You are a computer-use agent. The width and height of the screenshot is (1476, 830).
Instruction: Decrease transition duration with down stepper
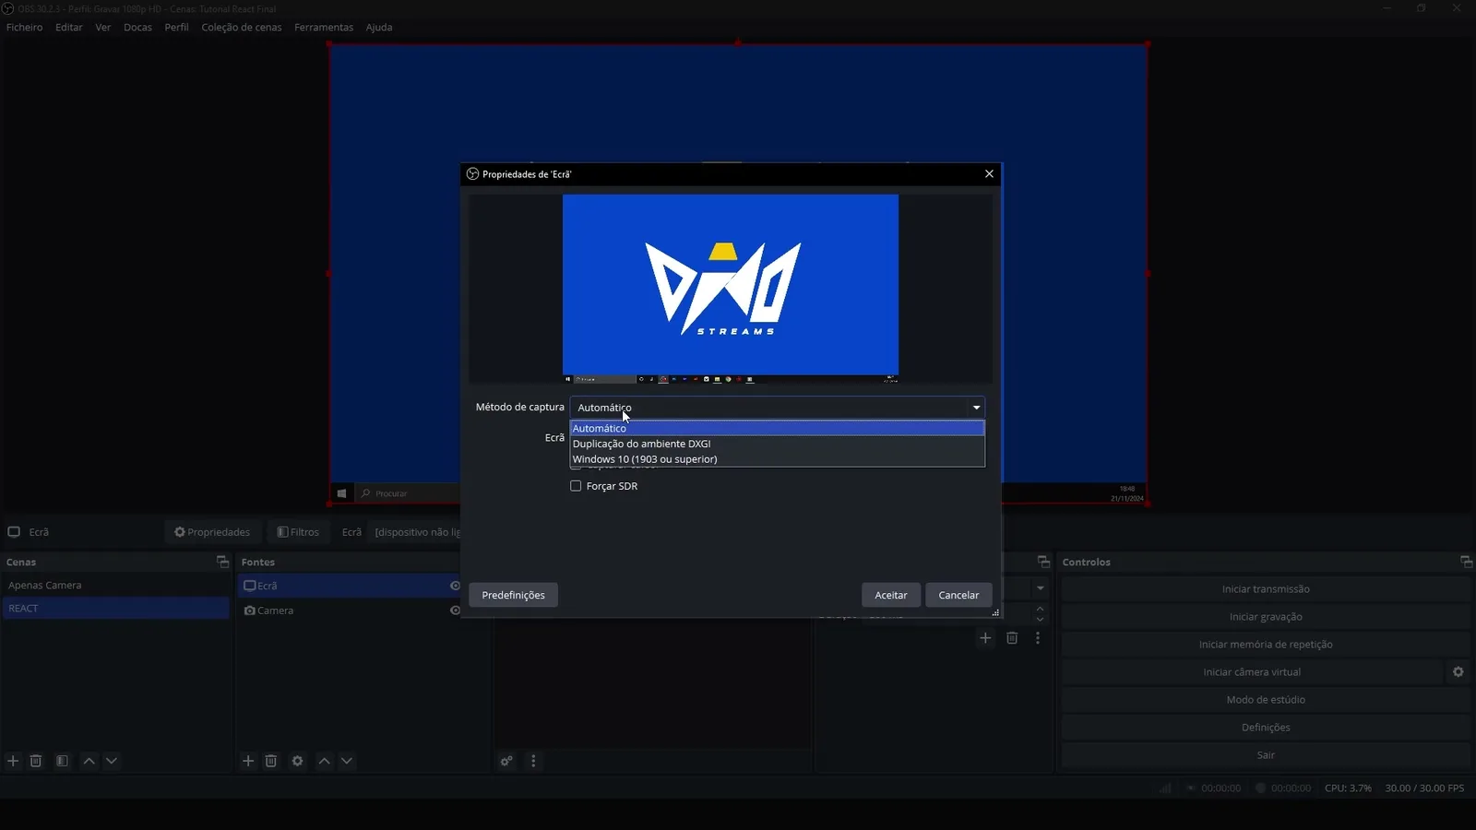[1040, 619]
